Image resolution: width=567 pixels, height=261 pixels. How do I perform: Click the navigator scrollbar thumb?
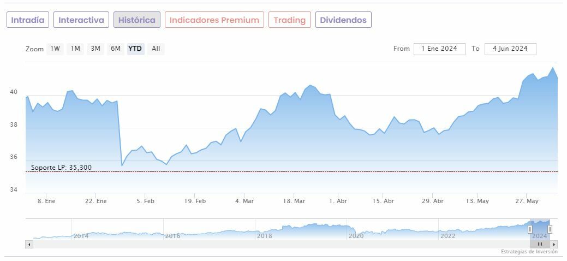[x=540, y=244]
